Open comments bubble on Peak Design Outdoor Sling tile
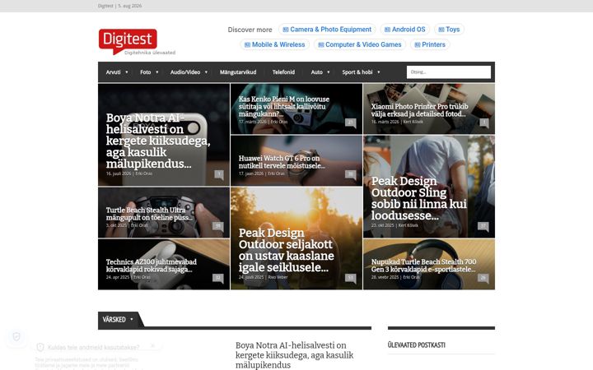 [483, 226]
